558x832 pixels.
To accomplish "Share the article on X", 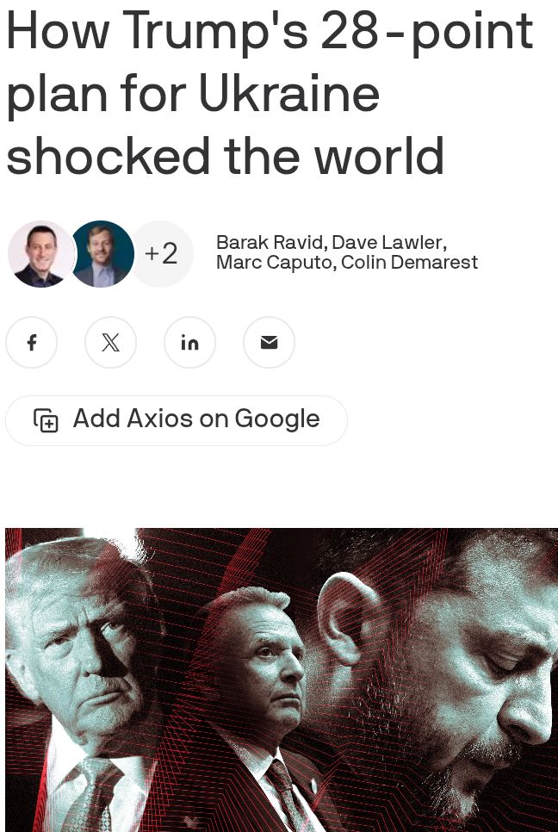I will pos(110,342).
